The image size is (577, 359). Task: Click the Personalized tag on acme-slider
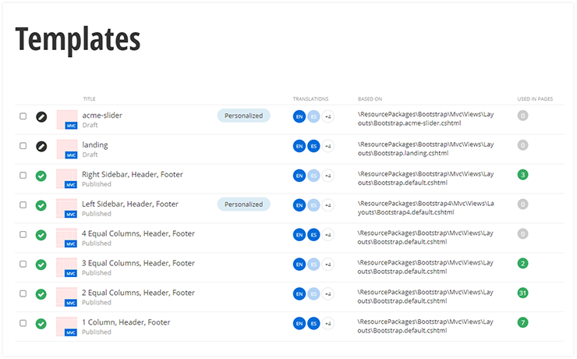[243, 116]
